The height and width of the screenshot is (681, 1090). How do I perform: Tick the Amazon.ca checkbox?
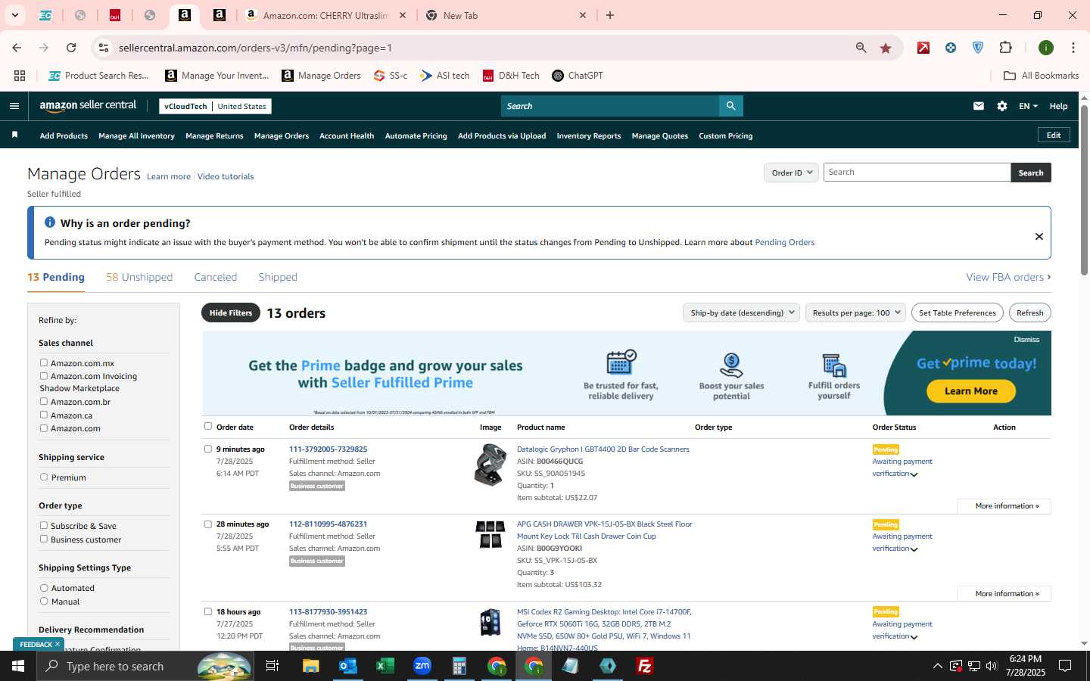(x=44, y=415)
